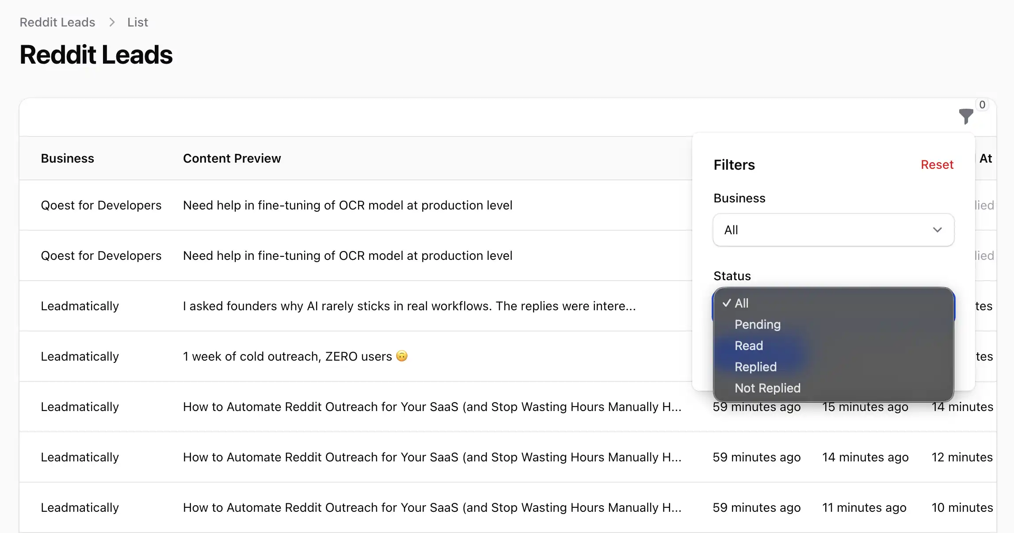Choose the Not Replied status option

[767, 388]
